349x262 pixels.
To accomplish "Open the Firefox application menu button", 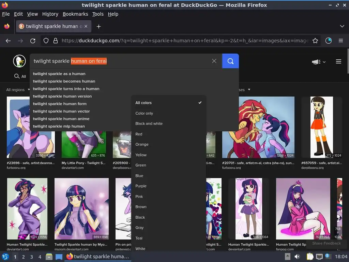I will (341, 41).
